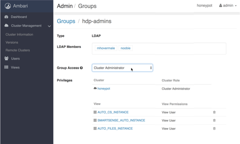Open Versions in the sidebar
The image size is (240, 144).
pyautogui.click(x=12, y=42)
